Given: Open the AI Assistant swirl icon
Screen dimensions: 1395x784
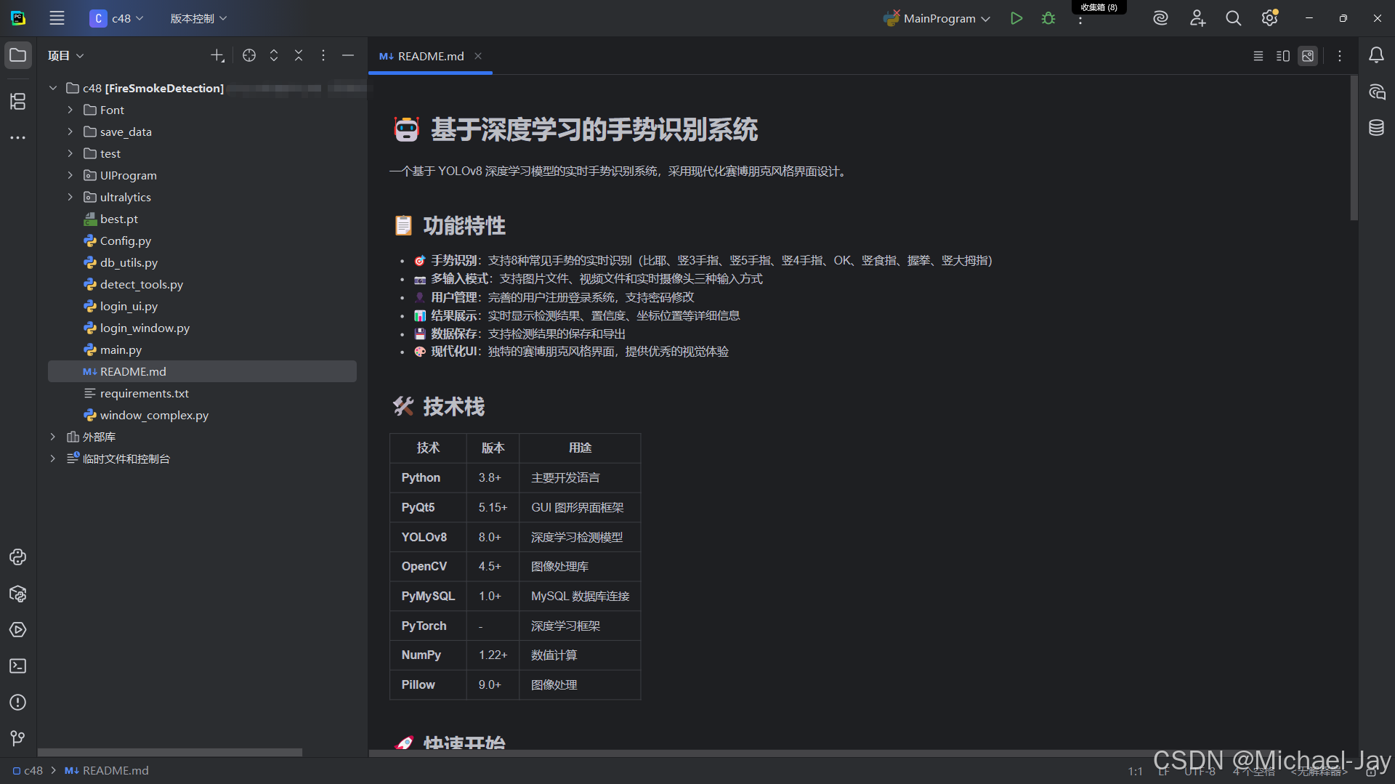Looking at the screenshot, I should click(1160, 18).
